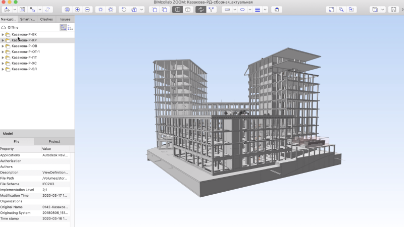Click the zoom to fit toolbar icon
404x227 pixels.
click(330, 10)
